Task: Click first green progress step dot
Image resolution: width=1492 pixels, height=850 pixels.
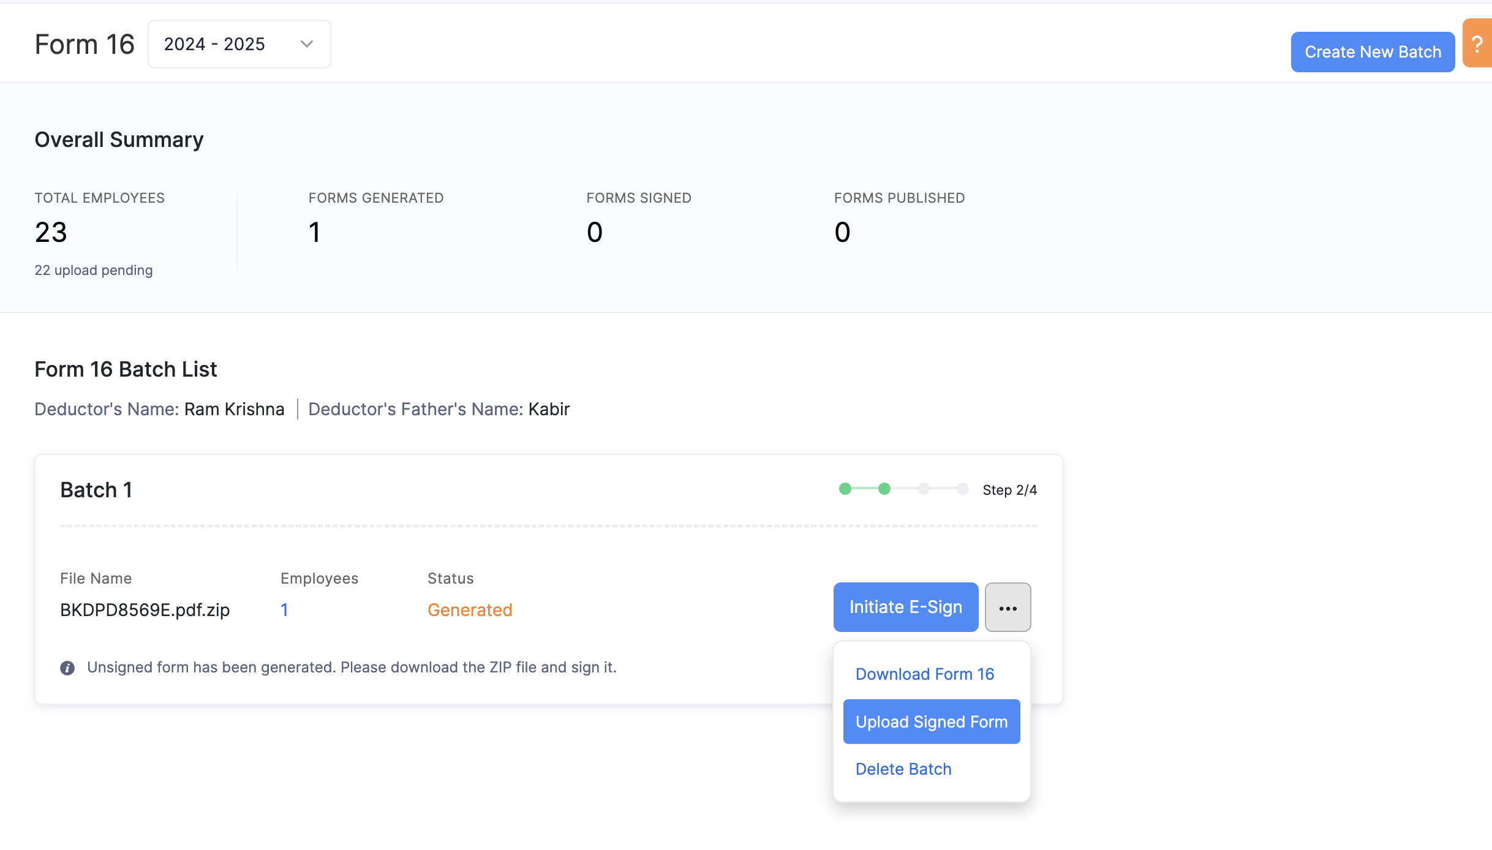Action: [x=845, y=489]
